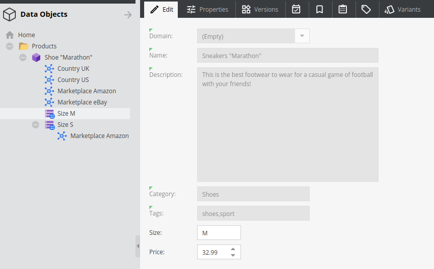
Task: Click inheritance marker above Category label
Action: coord(151,188)
